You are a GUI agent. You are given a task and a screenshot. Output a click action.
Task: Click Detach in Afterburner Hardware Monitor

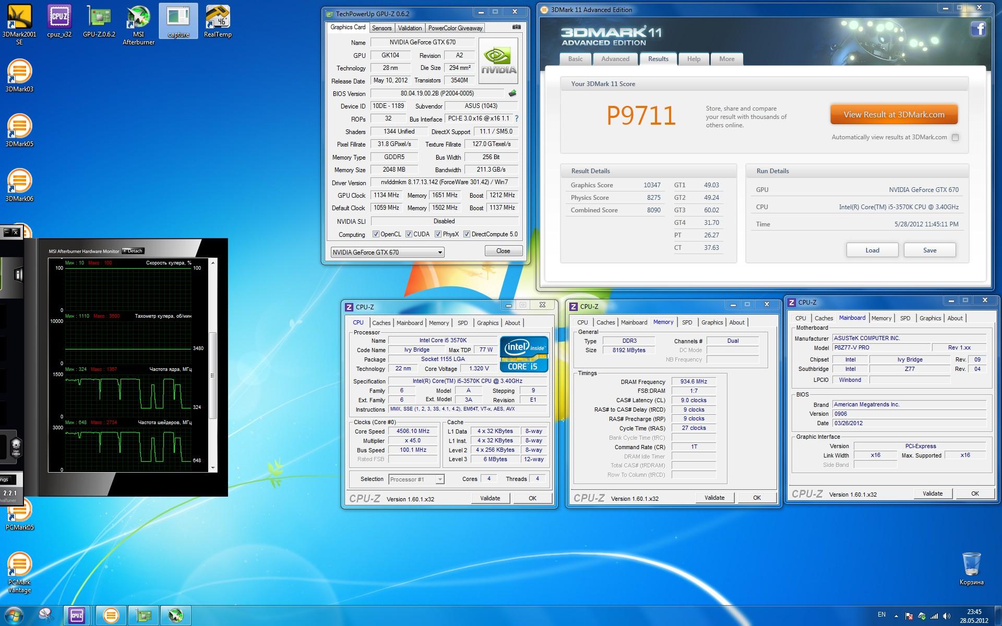pos(133,251)
